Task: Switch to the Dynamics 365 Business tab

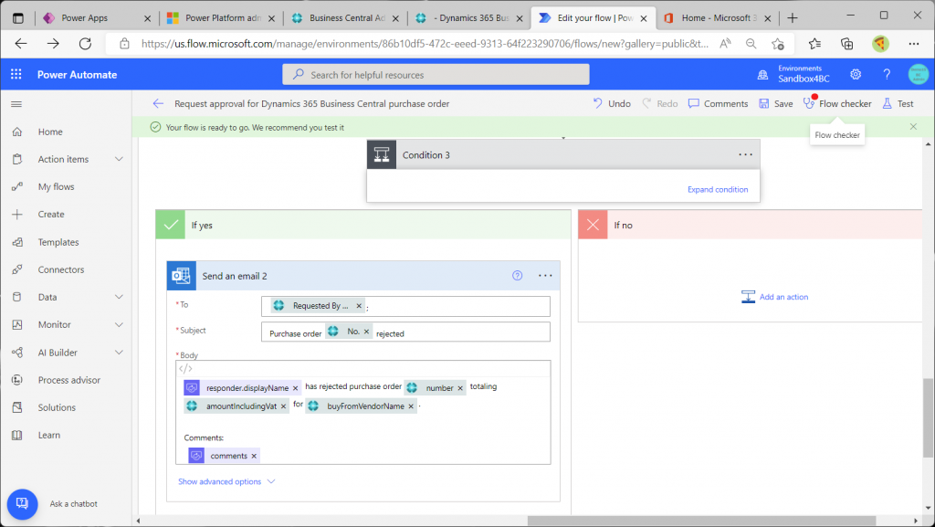Action: 468,18
